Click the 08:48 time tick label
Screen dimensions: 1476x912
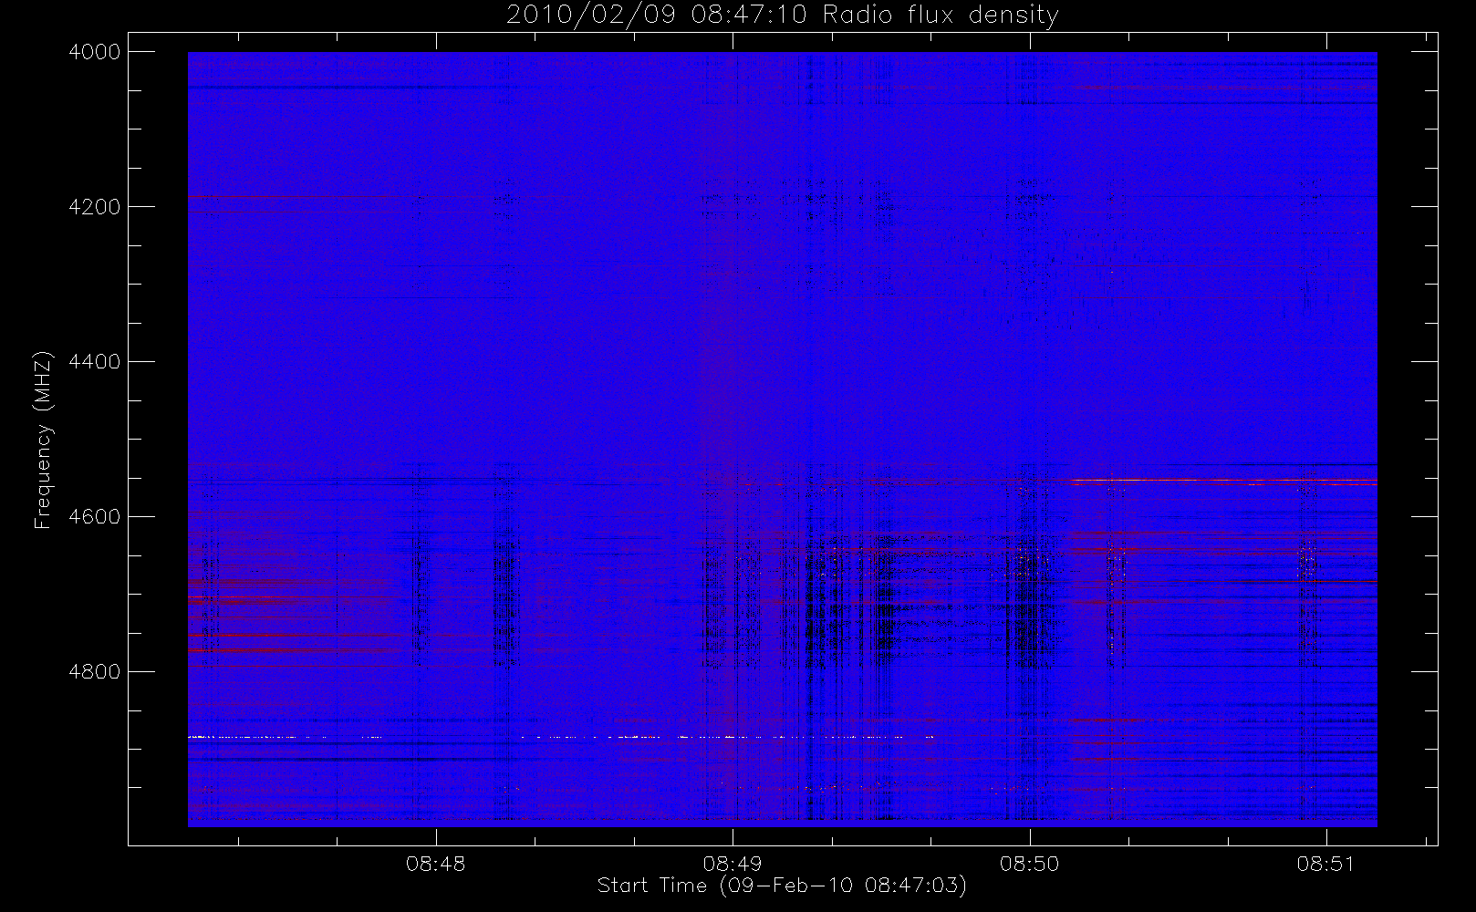click(436, 864)
